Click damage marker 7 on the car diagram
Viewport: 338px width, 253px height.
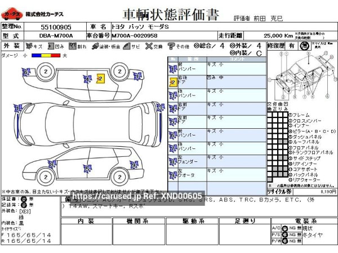pos(137,76)
